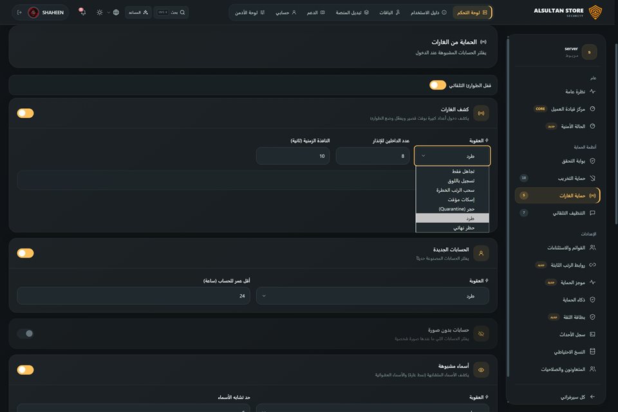Click the page vertical scrollbar

click(615, 134)
